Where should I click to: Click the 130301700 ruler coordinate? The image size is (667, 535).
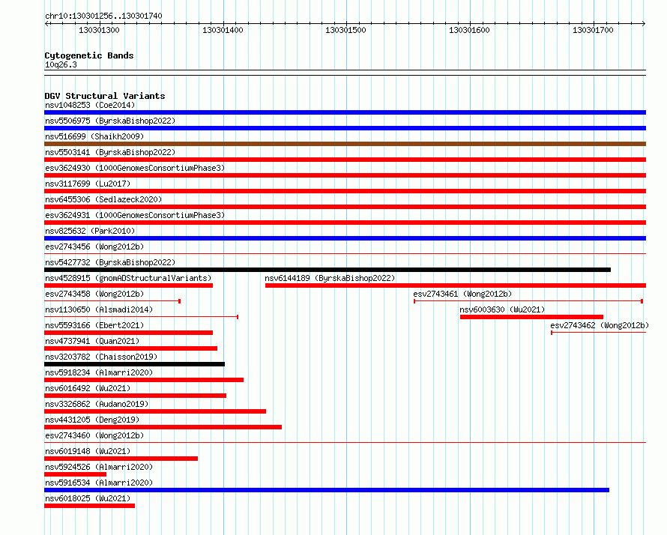[593, 30]
